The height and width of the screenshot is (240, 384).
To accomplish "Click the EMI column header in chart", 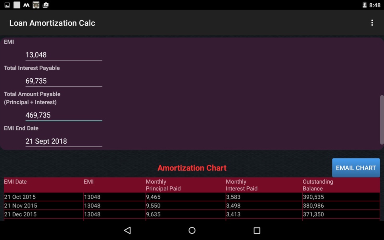I will 89,182.
